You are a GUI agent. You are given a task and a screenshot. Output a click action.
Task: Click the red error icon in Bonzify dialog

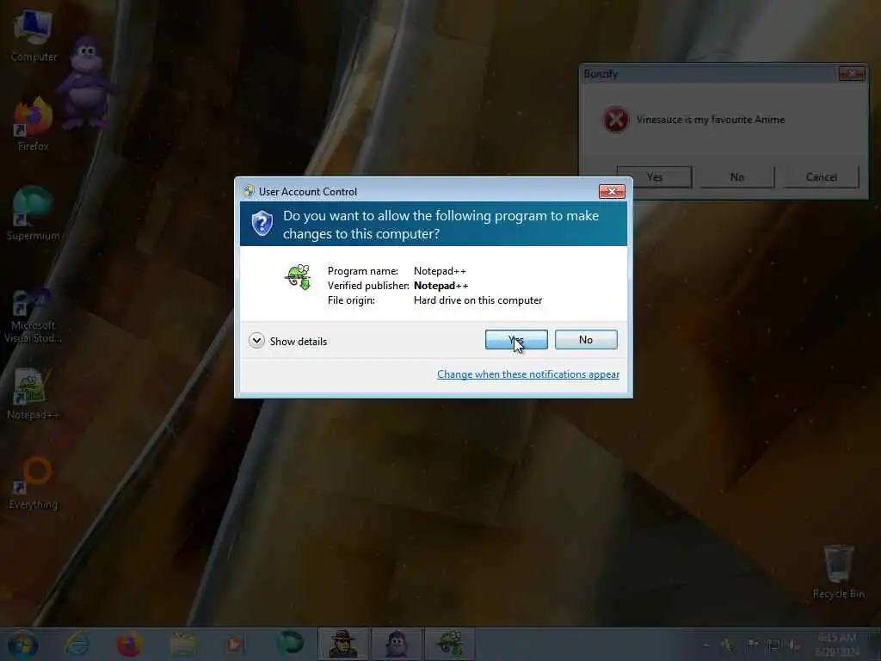(616, 119)
